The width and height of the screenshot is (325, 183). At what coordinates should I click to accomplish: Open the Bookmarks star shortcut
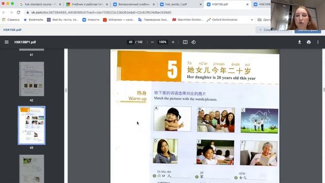pyautogui.click(x=34, y=20)
